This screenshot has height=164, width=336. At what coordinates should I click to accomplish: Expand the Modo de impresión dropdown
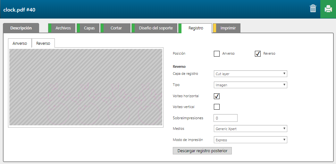pyautogui.click(x=250, y=140)
